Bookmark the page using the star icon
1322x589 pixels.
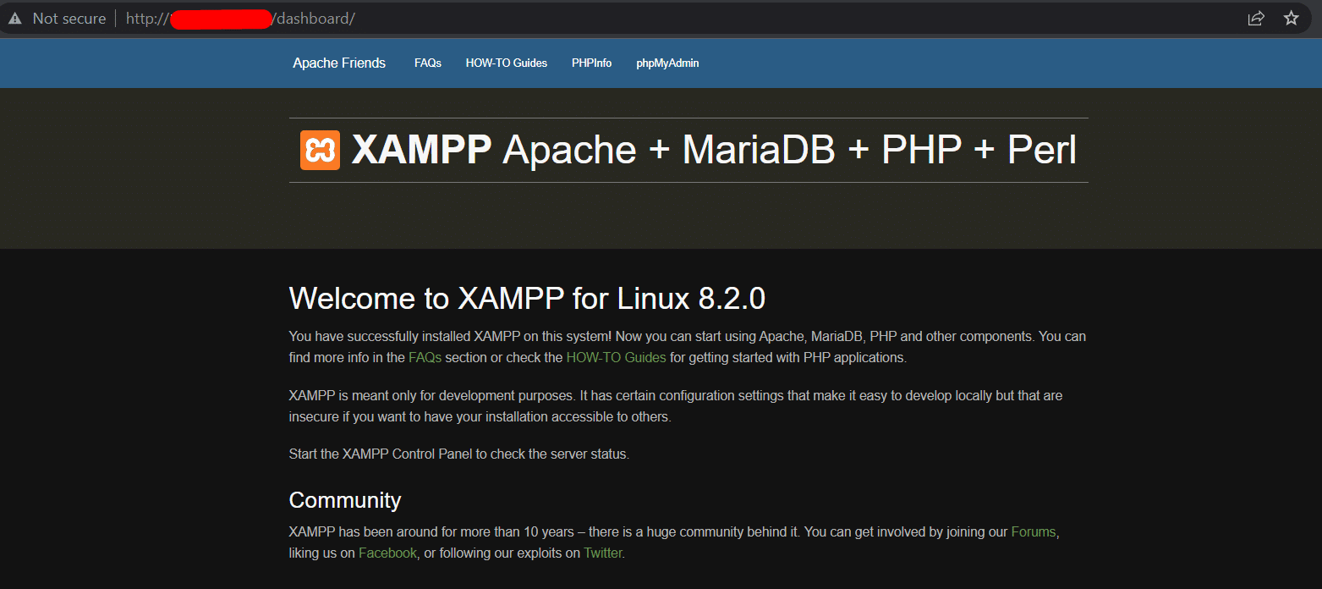[x=1292, y=18]
